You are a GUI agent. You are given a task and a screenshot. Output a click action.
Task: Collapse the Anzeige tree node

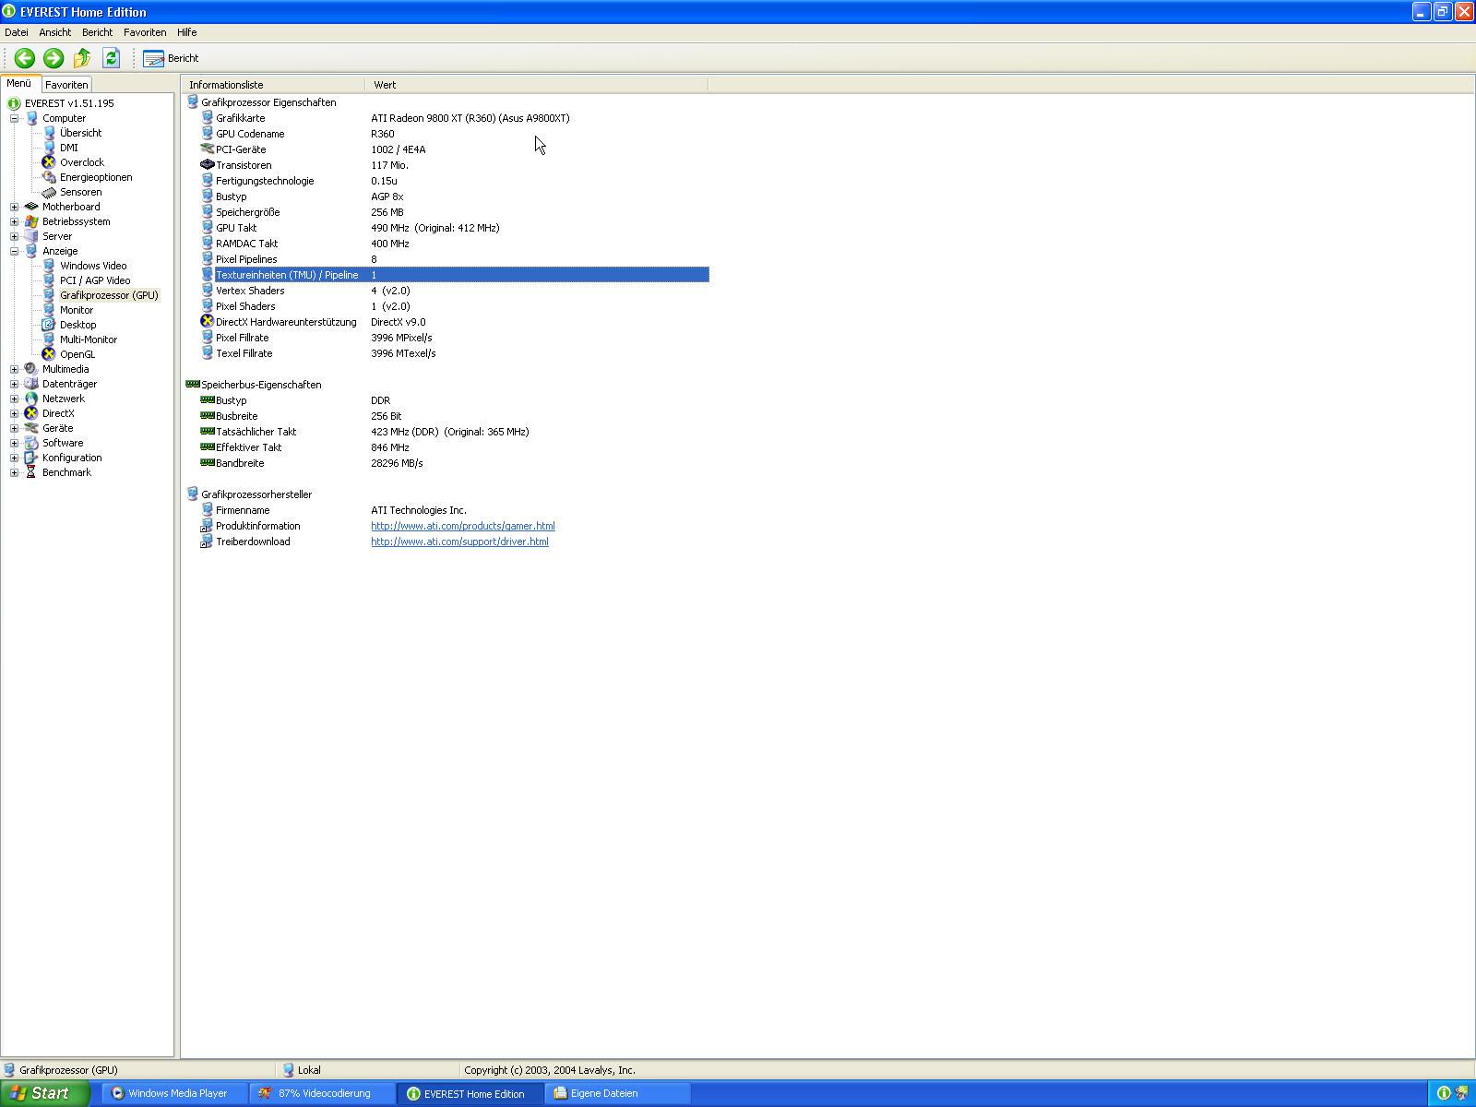click(14, 251)
